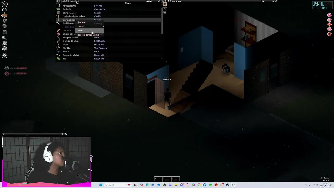Image resolution: width=334 pixels, height=188 pixels.
Task: Click the Martillo hammer item icon
Action: [x=58, y=48]
